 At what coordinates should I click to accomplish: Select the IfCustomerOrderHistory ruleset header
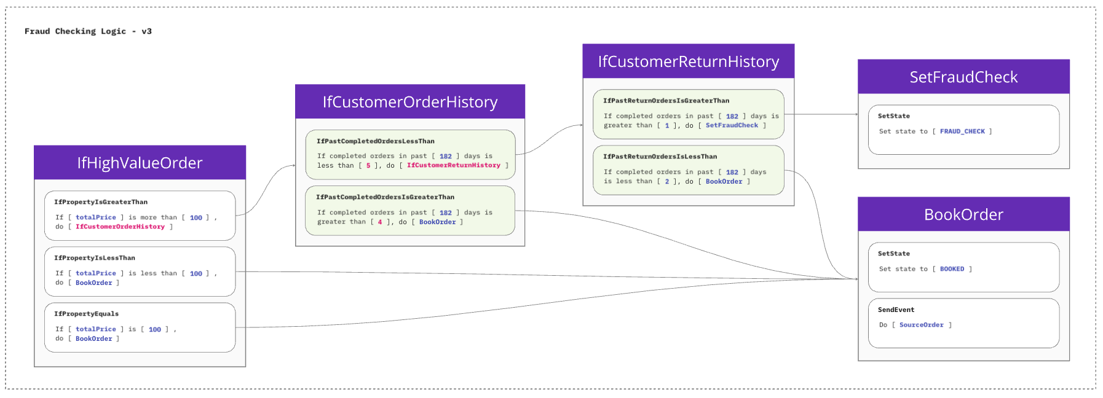click(x=410, y=102)
